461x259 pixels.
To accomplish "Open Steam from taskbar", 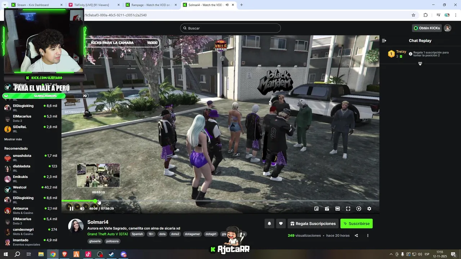I will click(x=112, y=254).
